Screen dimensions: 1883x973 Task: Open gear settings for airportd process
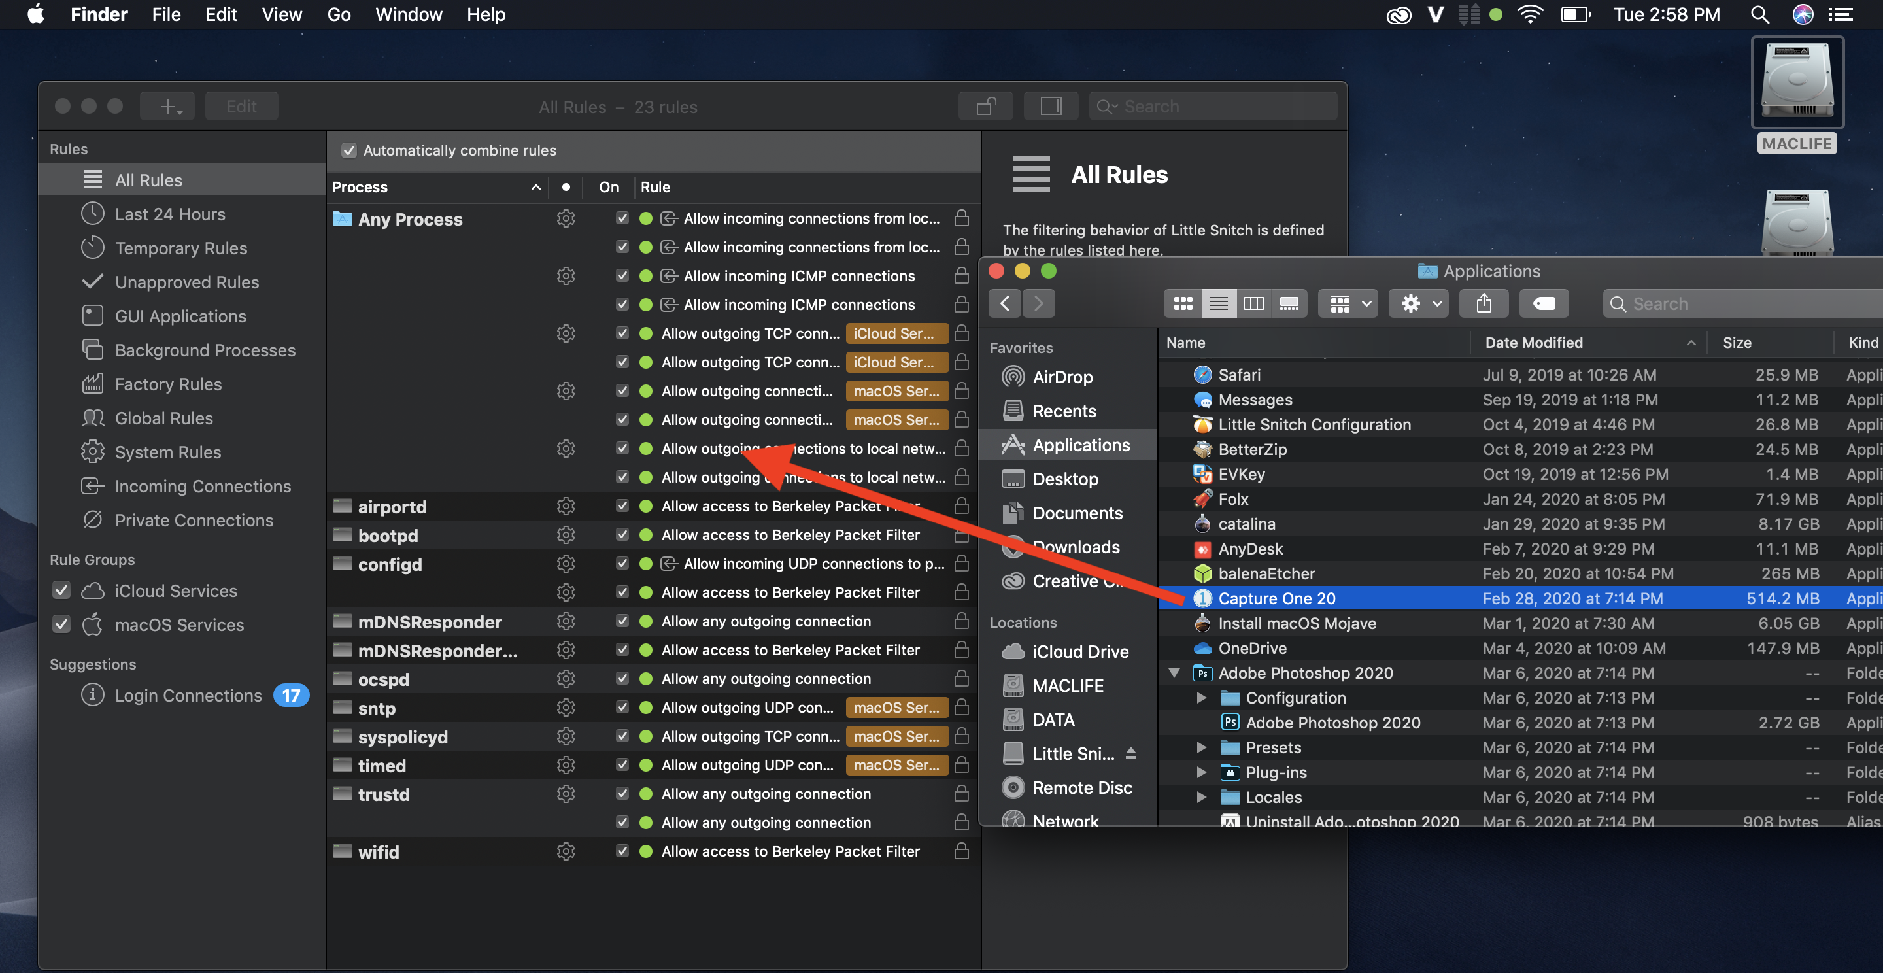pyautogui.click(x=566, y=506)
